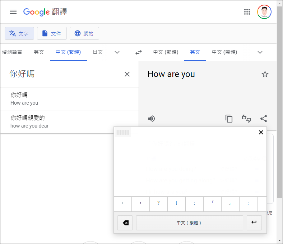Expand the source language list
The height and width of the screenshot is (244, 283).
click(x=117, y=52)
